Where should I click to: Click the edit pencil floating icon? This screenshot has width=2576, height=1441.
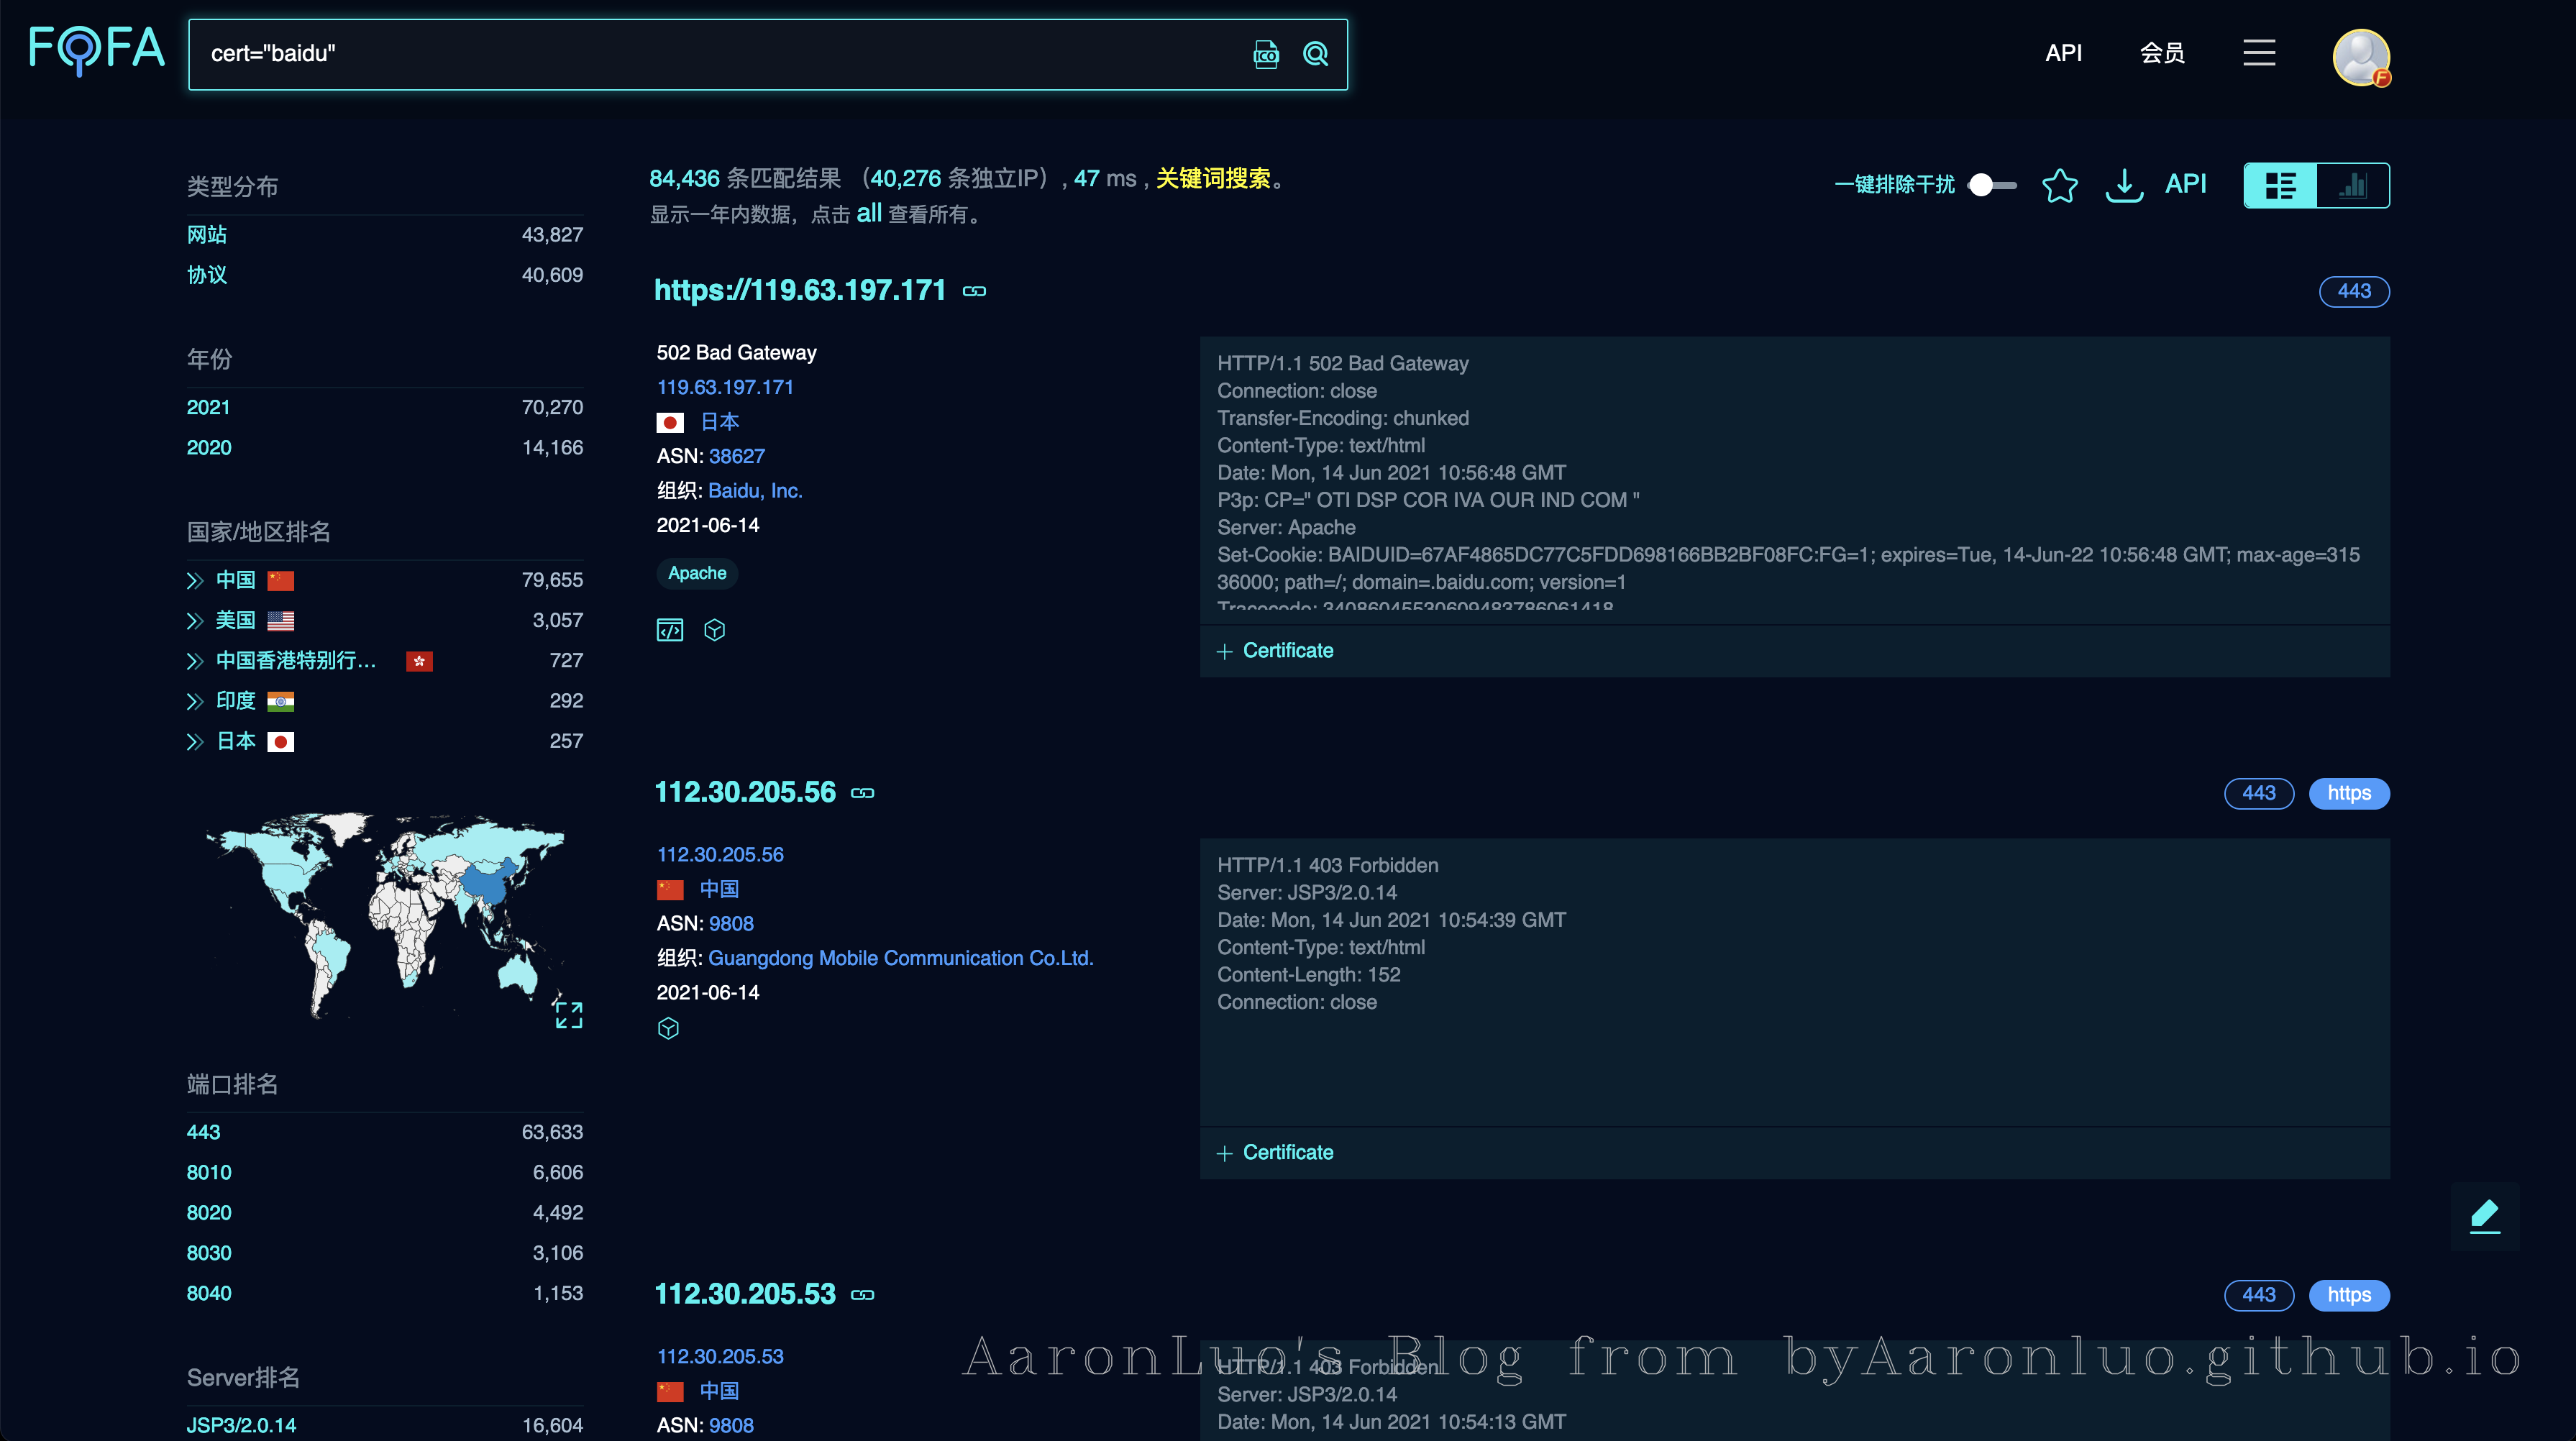(x=2485, y=1215)
